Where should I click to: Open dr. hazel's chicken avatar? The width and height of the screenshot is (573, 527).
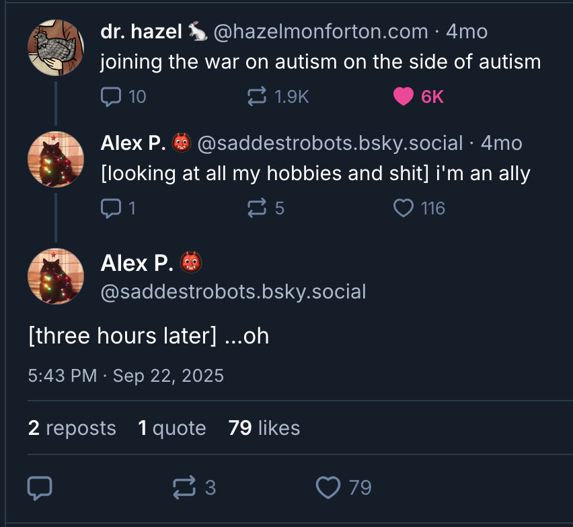click(56, 47)
